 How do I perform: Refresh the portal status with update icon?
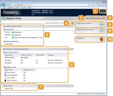(x=72, y=23)
